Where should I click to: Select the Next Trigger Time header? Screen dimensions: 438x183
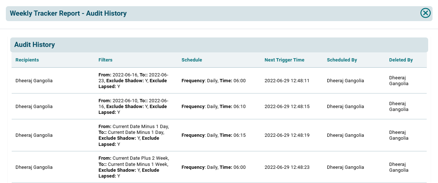point(284,60)
